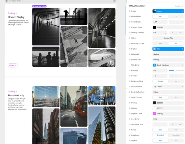185x144 pixels.
Task: Open the UI Color white swatch
Action: [154, 108]
